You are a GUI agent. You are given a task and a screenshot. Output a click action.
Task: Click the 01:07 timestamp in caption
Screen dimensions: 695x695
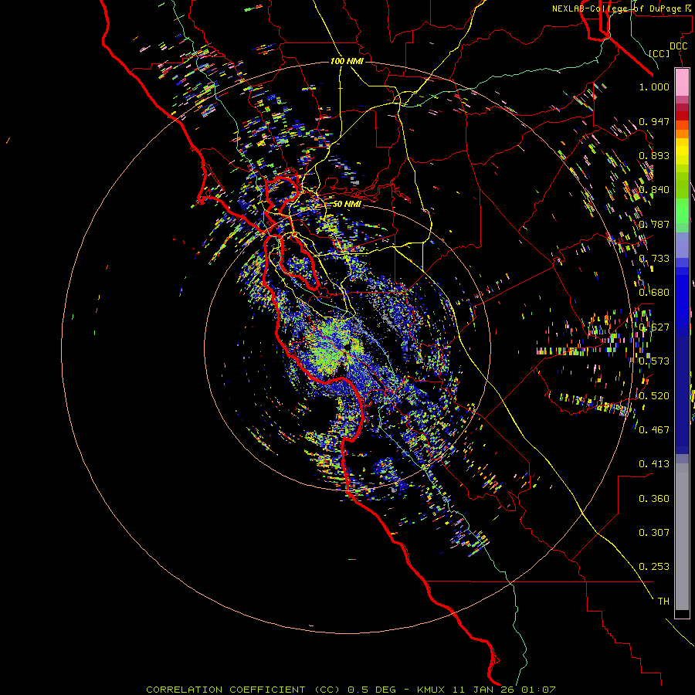click(x=537, y=690)
